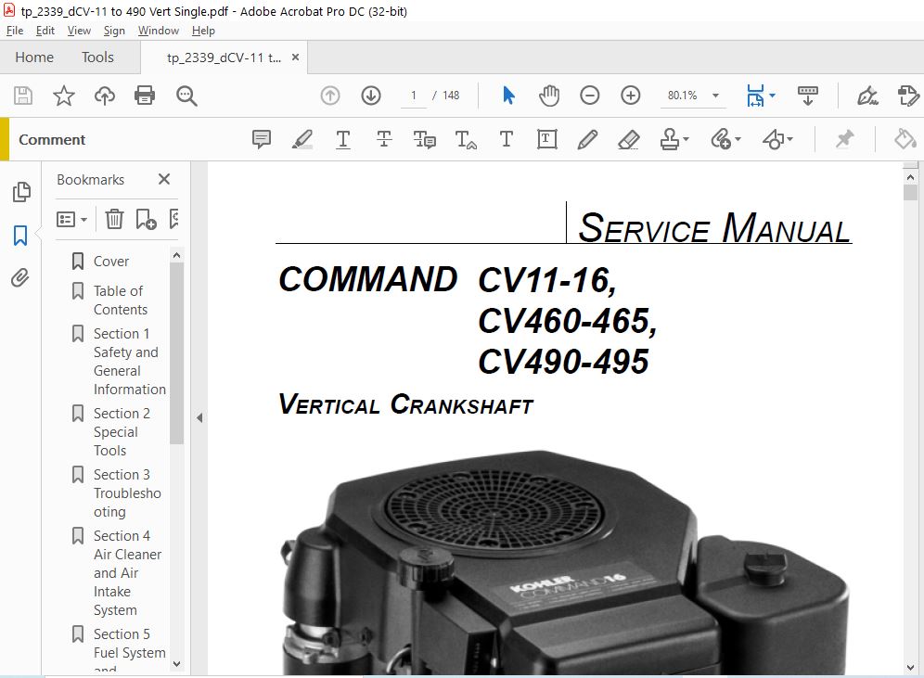Add file to starred with star icon
Screen dimensions: 924x678
point(64,96)
